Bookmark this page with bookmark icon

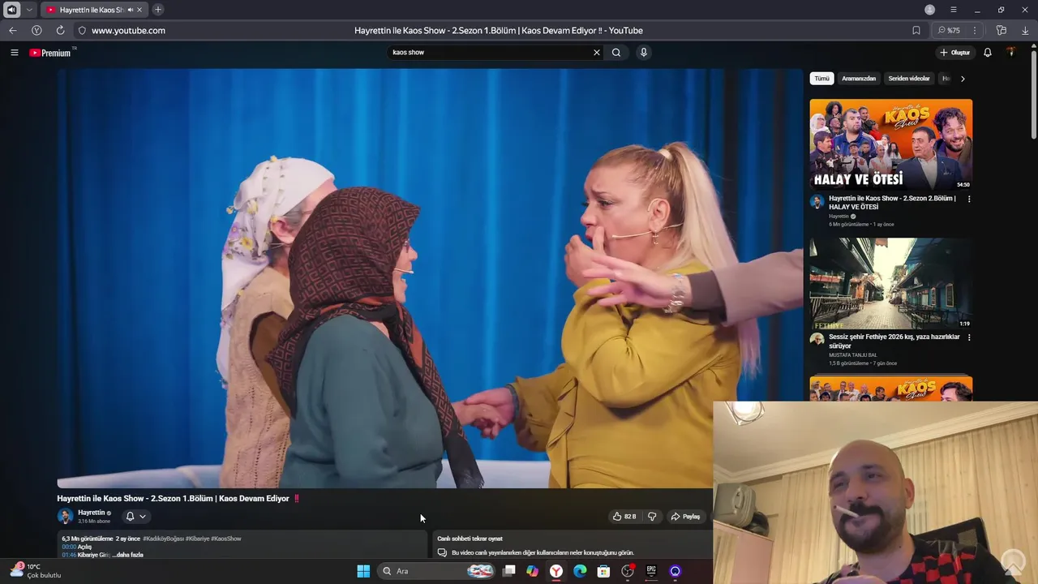[916, 30]
